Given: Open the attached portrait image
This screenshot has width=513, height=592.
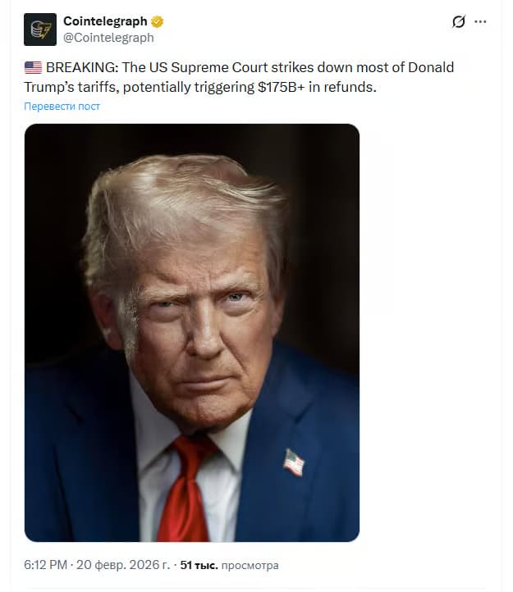Looking at the screenshot, I should tap(192, 333).
